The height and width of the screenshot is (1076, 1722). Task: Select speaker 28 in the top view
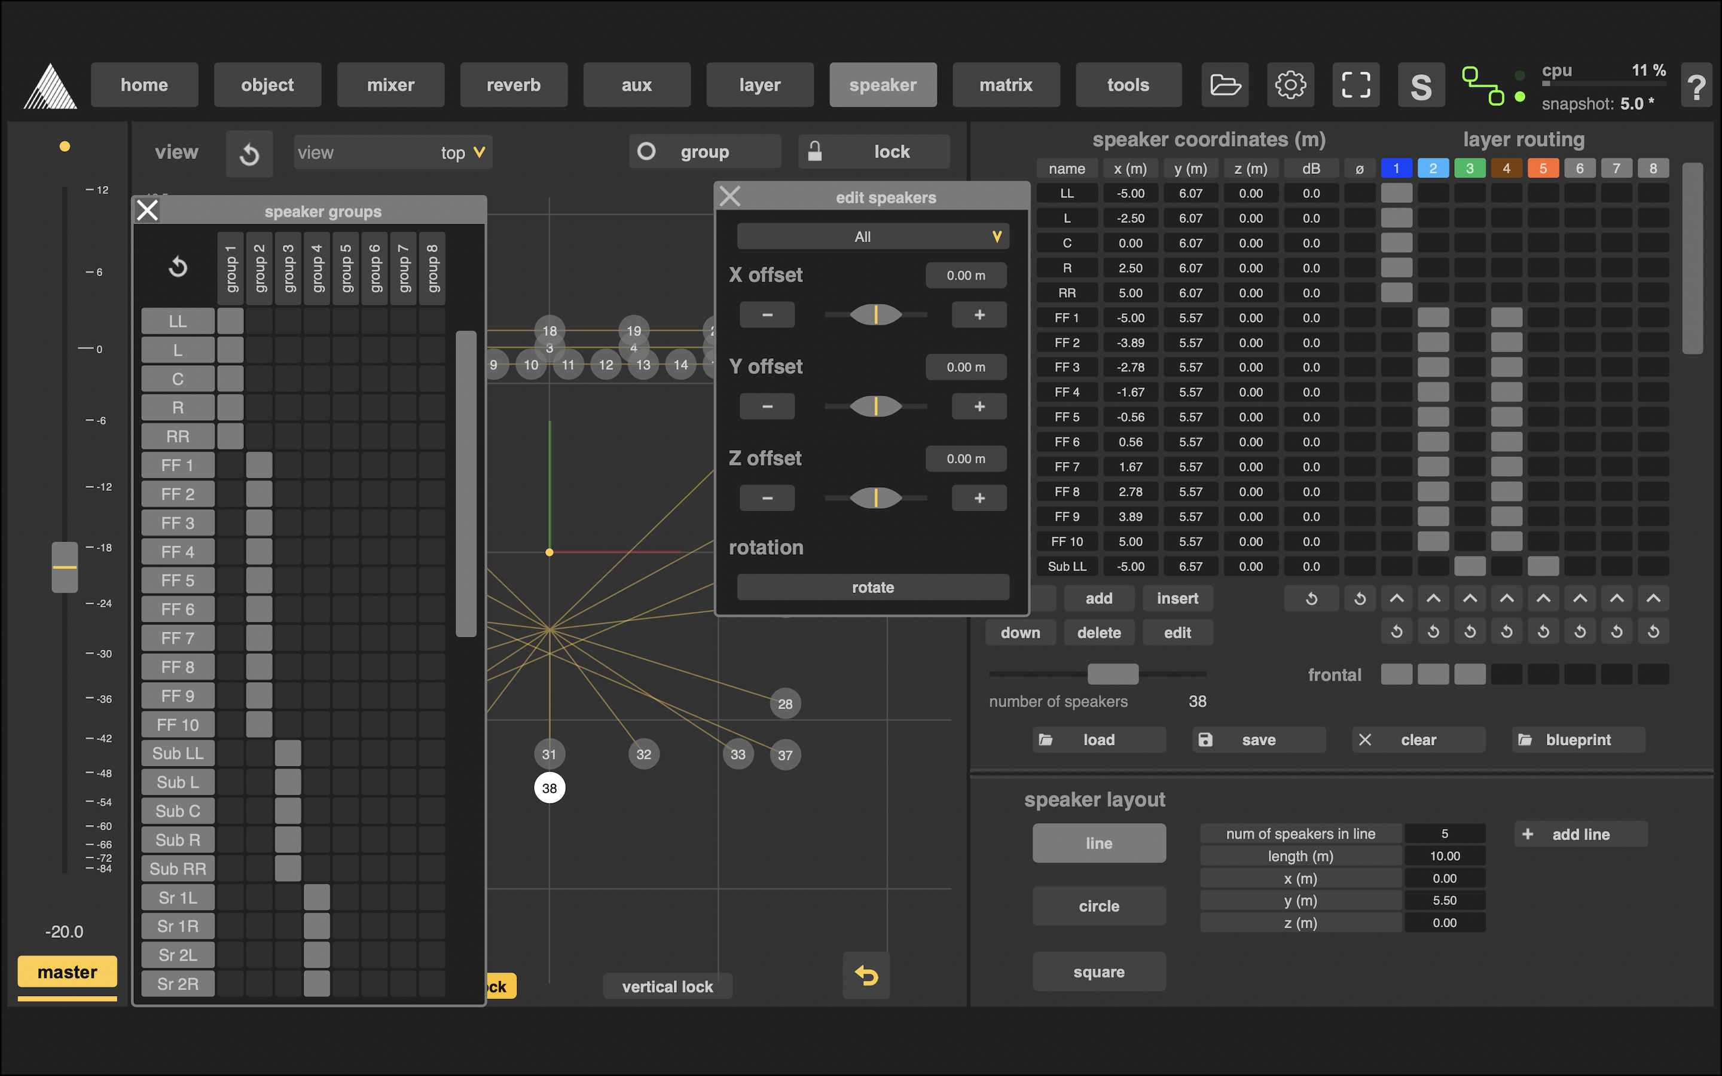[785, 704]
